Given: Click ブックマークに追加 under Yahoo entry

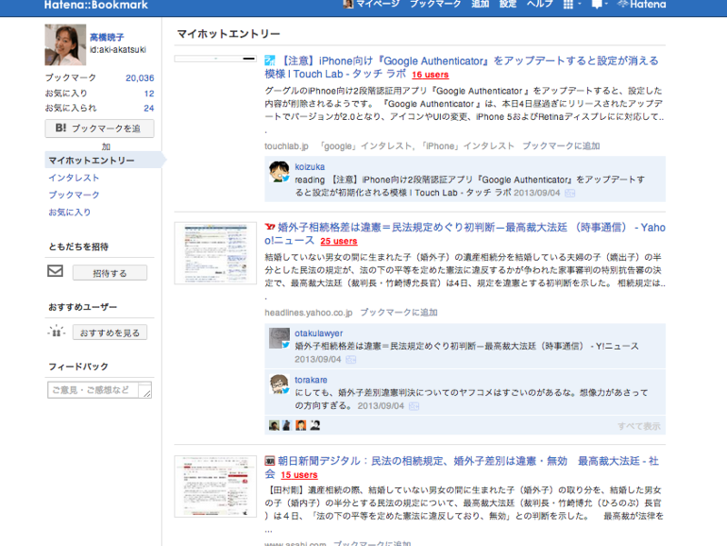Looking at the screenshot, I should (399, 313).
